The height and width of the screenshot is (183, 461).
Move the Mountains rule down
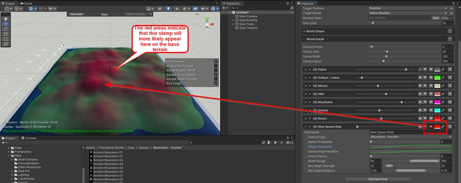[425, 102]
